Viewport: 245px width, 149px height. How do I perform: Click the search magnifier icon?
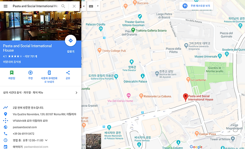coord(63,6)
